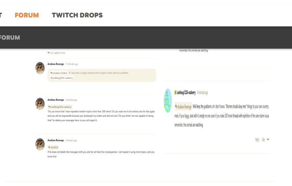This screenshot has width=292, height=186.
Task: Select the orange FORUM navigation tab
Action: (27, 15)
